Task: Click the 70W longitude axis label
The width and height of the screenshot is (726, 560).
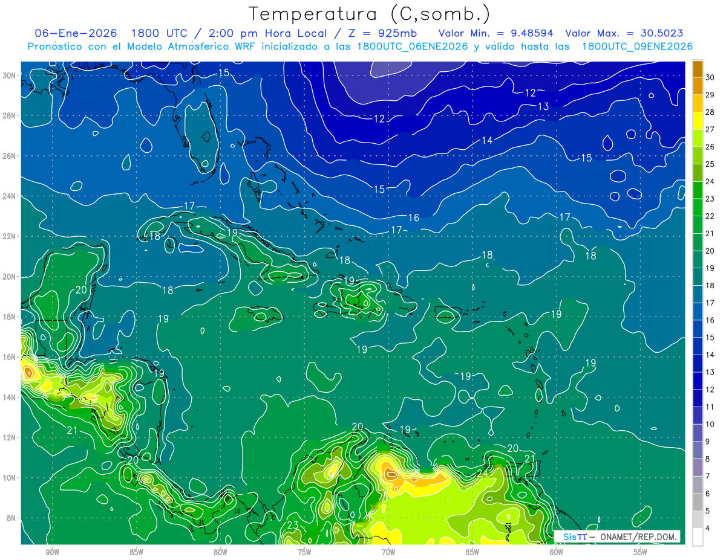Action: point(388,552)
